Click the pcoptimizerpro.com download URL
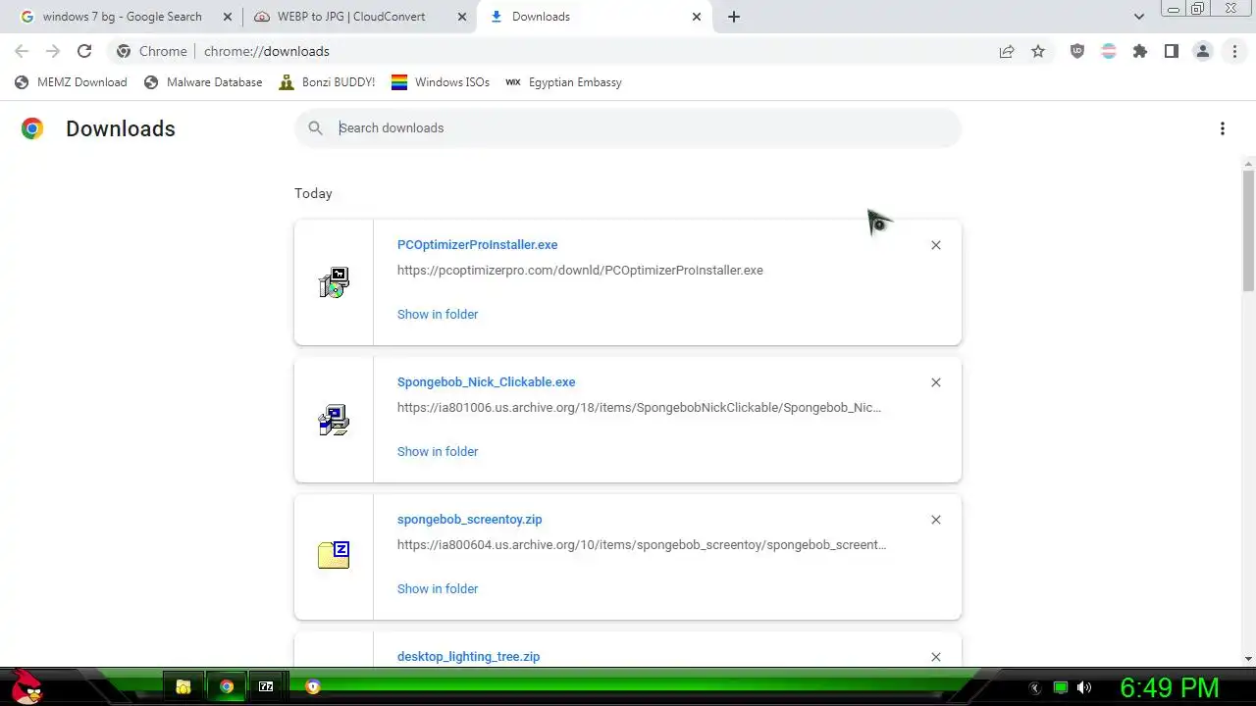This screenshot has height=706, width=1256. click(580, 271)
